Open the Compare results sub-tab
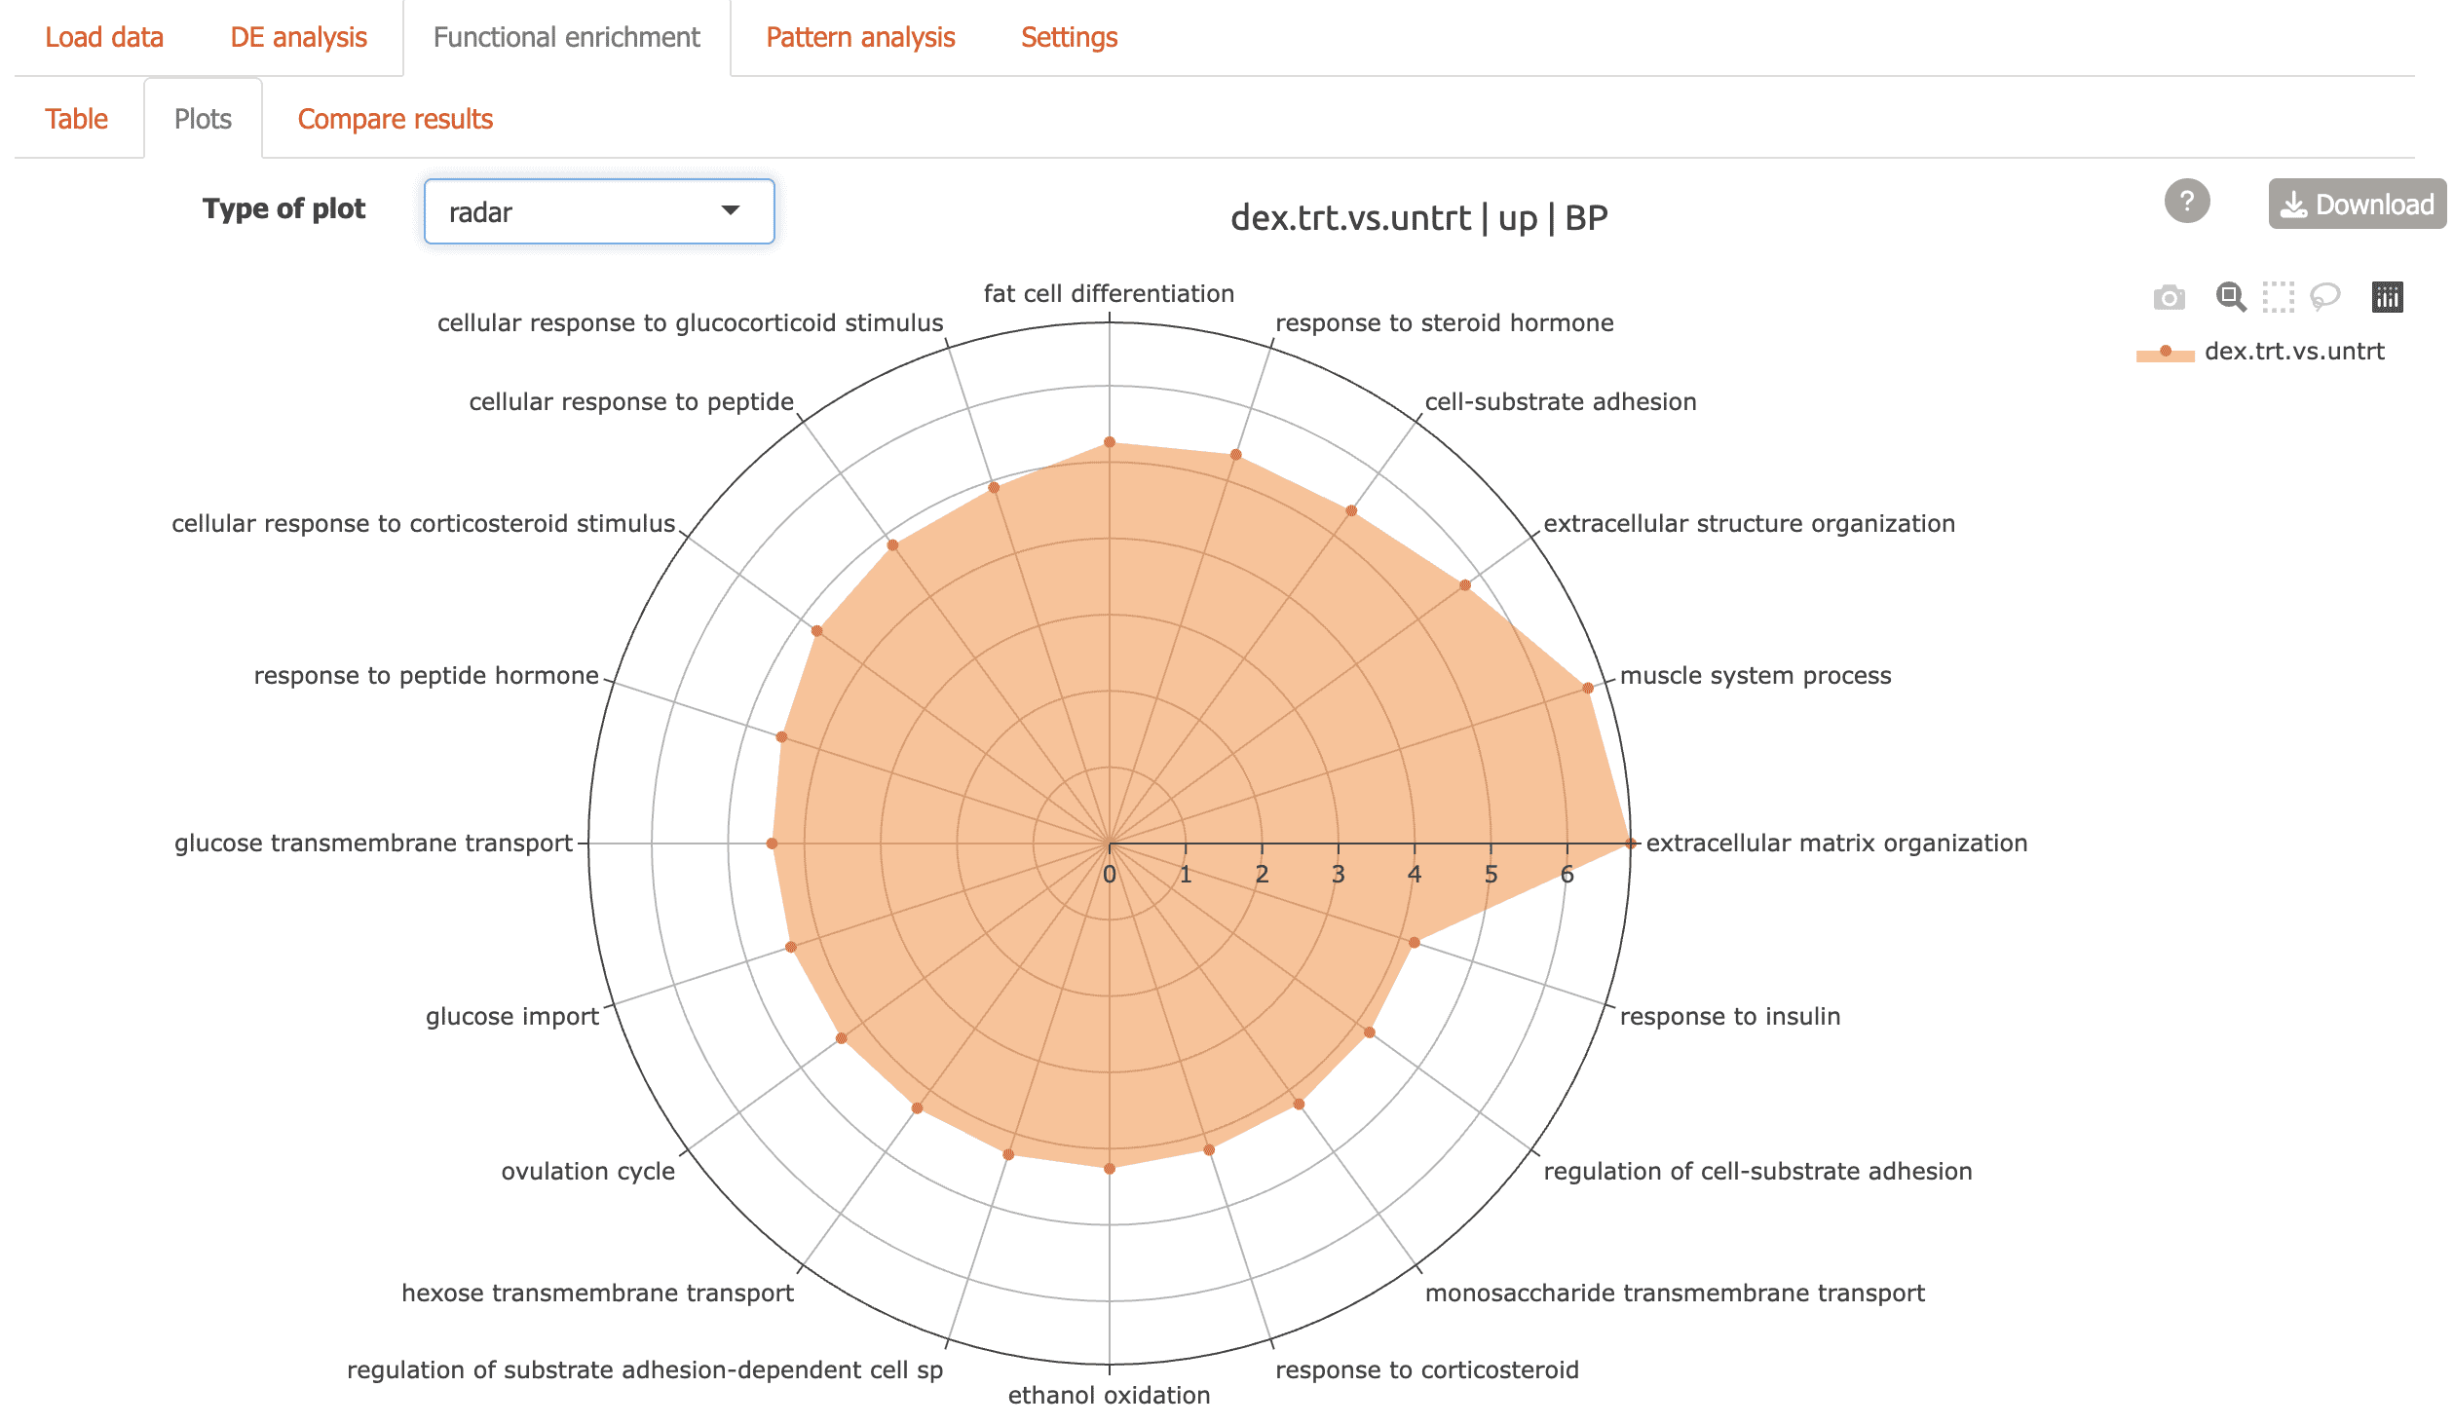The image size is (2454, 1425). coord(395,119)
